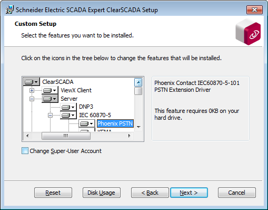
Task: Click the IEC 60870-5 feature drive icon
Action: pyautogui.click(x=68, y=116)
